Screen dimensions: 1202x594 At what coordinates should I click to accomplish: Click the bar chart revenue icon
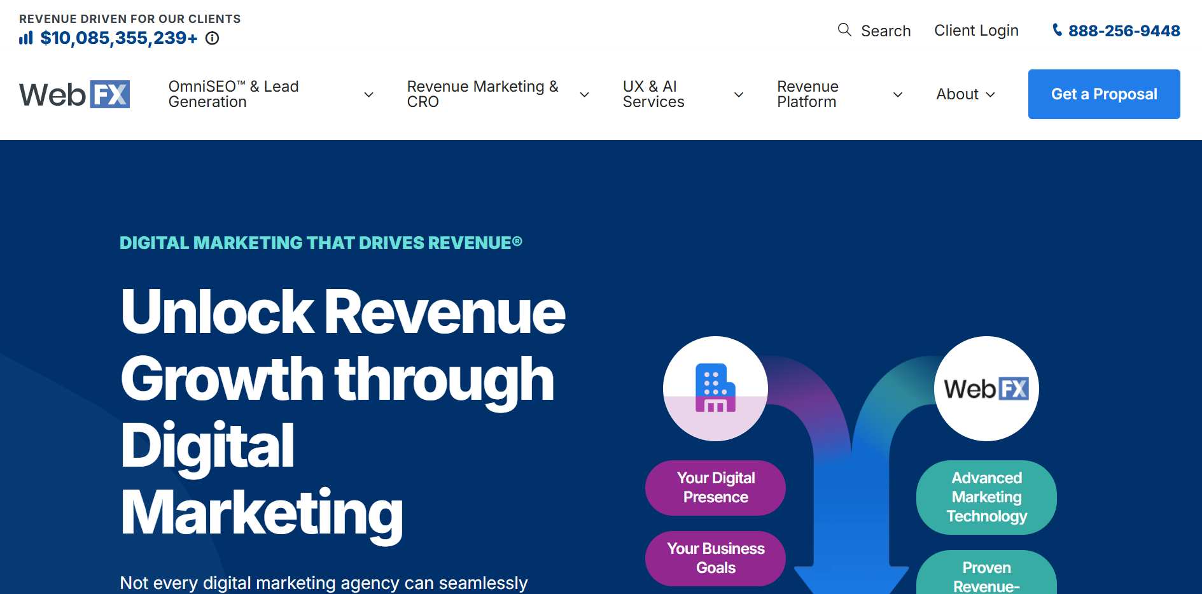click(x=26, y=38)
